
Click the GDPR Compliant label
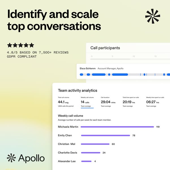click(22, 56)
